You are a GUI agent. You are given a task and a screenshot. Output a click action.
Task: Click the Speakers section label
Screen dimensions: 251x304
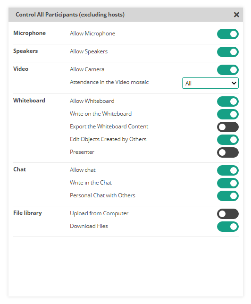point(25,51)
